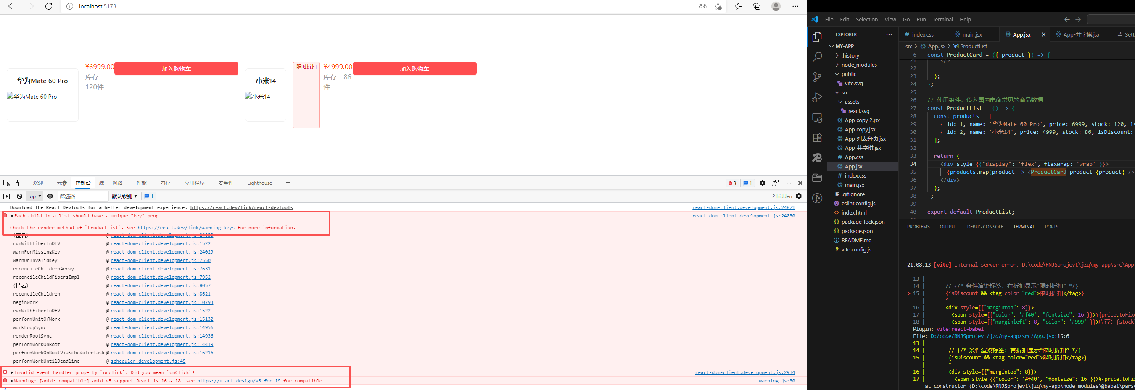Collapse the key prop error stack trace
Viewport: 1135px width, 390px height.
[x=12, y=216]
